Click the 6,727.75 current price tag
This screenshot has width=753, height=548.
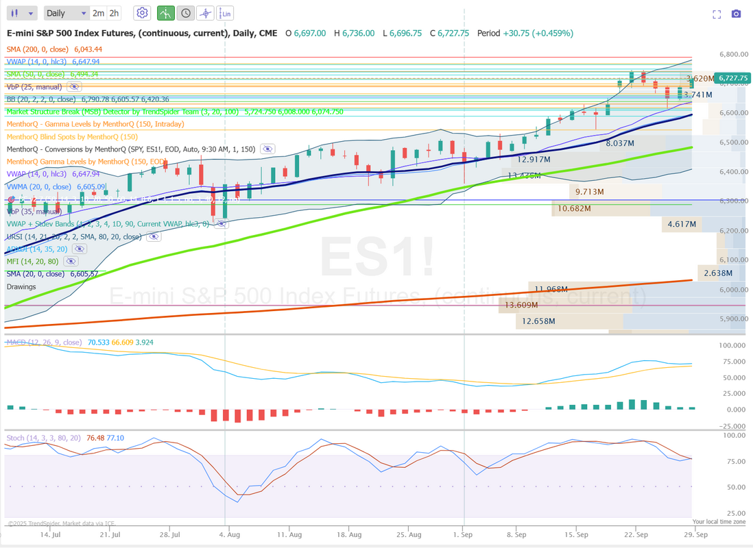click(x=732, y=78)
